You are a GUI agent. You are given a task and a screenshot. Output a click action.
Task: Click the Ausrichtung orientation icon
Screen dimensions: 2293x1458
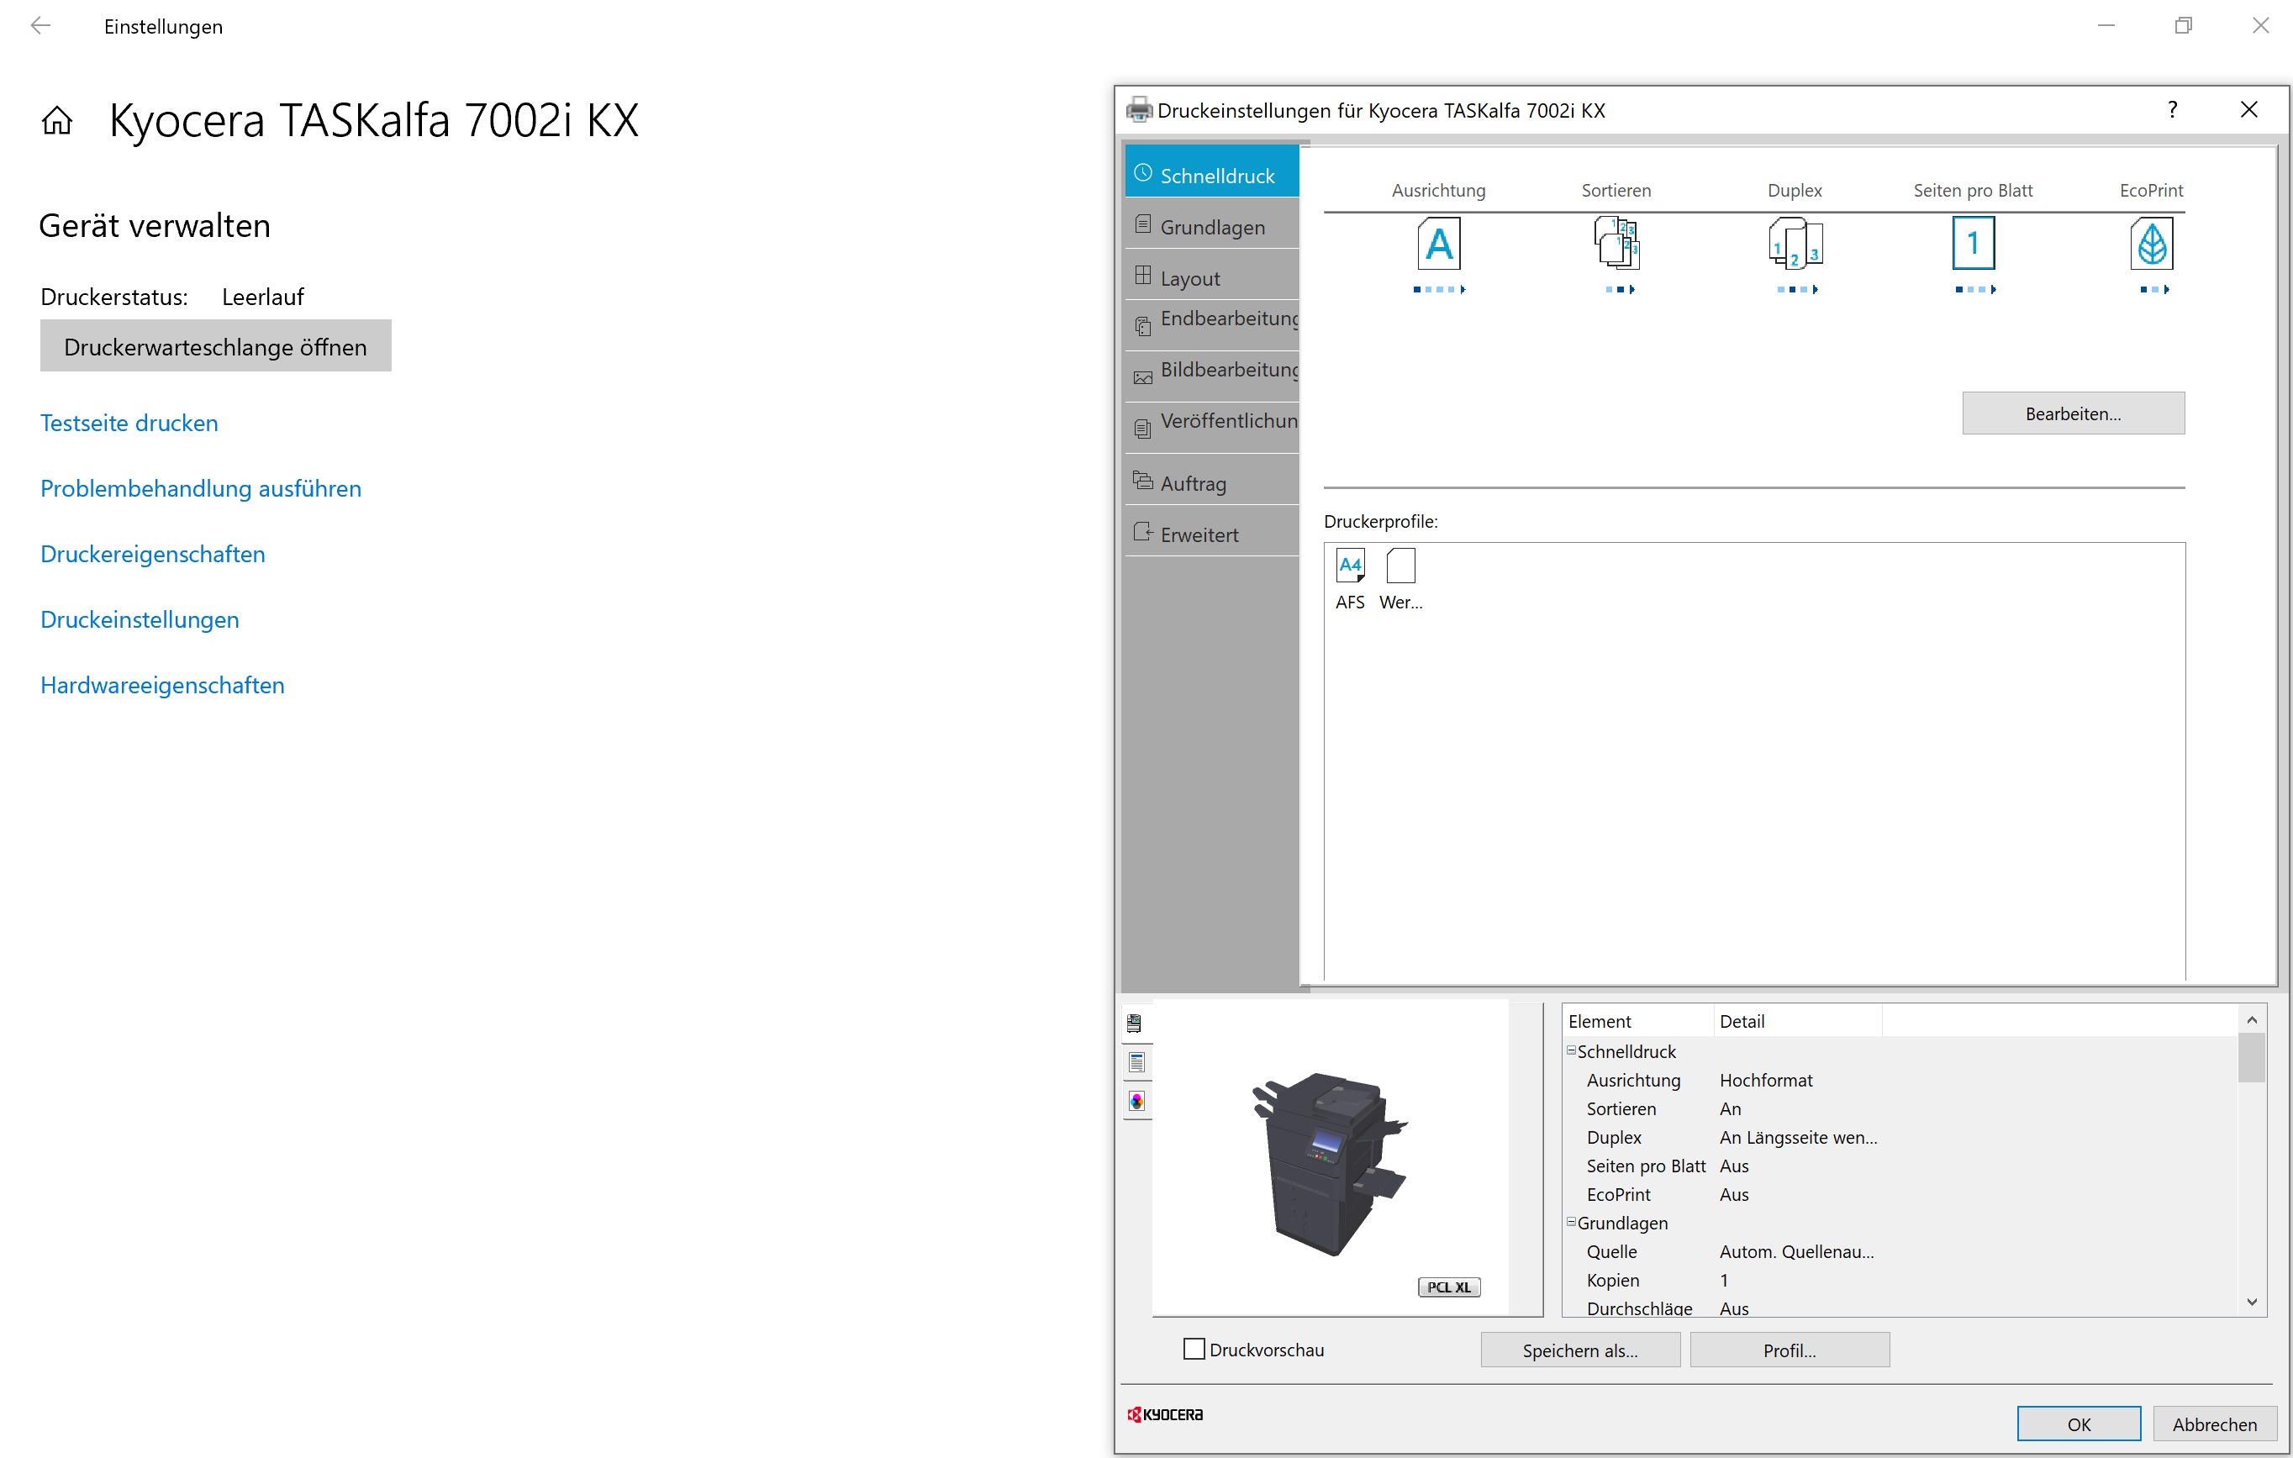pos(1438,244)
